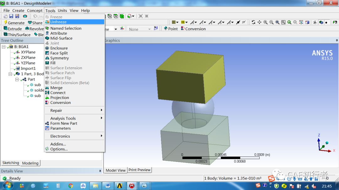
Task: Activate the Thin/Surface tool
Action: pyautogui.click(x=17, y=34)
